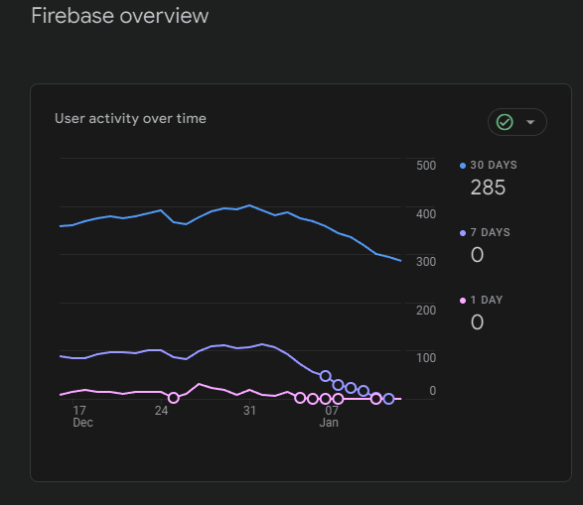Click the last purple circle marker on baseline
Image resolution: width=583 pixels, height=505 pixels.
coord(388,399)
